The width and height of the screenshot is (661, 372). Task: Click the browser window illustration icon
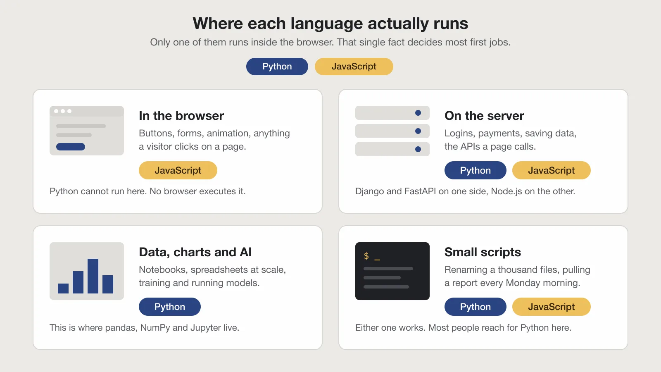point(87,131)
